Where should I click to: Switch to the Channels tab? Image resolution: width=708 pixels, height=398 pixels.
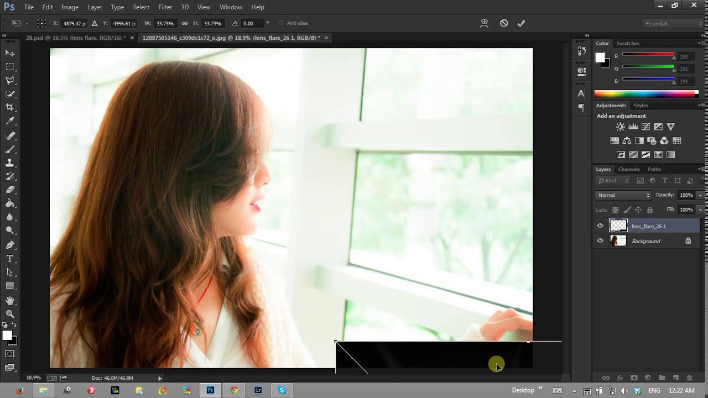[629, 169]
